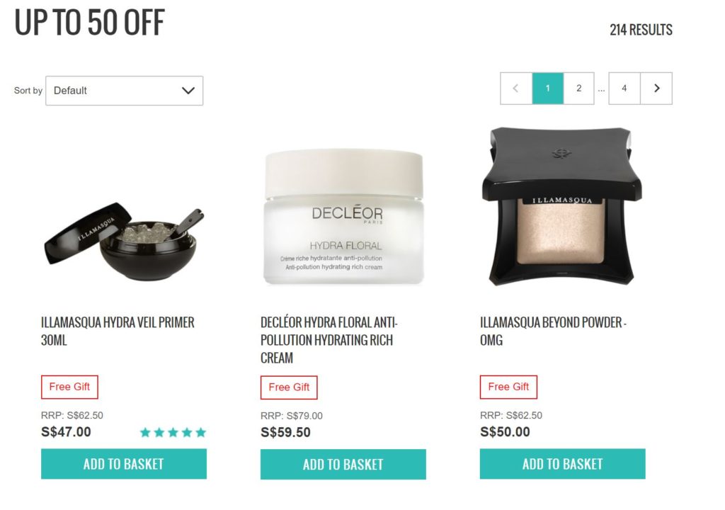This screenshot has width=725, height=510.
Task: Open the Hydra Veil Primer product image
Action: point(124,242)
